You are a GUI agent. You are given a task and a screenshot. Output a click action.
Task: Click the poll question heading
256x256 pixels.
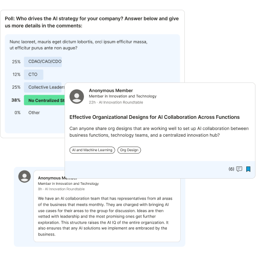click(x=92, y=22)
